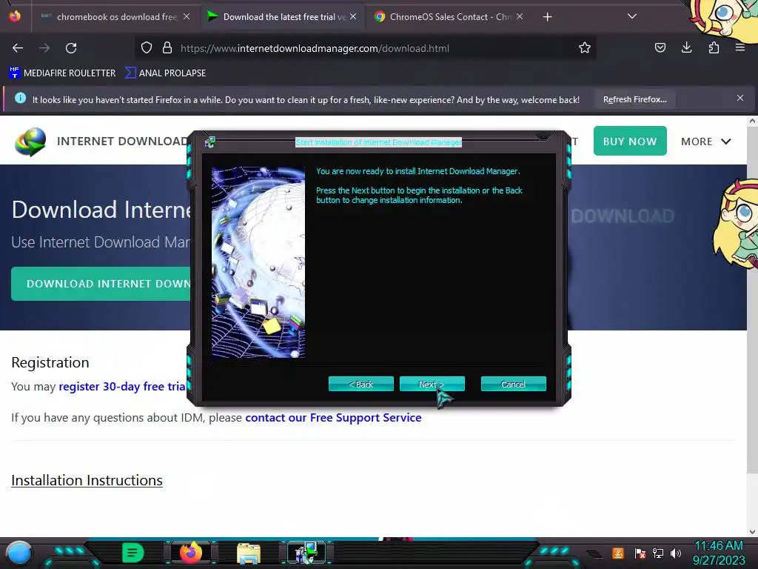Click the info icon in notification bar
Screen dimensions: 758x569
coord(20,99)
